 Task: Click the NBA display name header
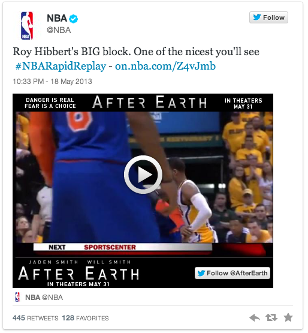(57, 18)
